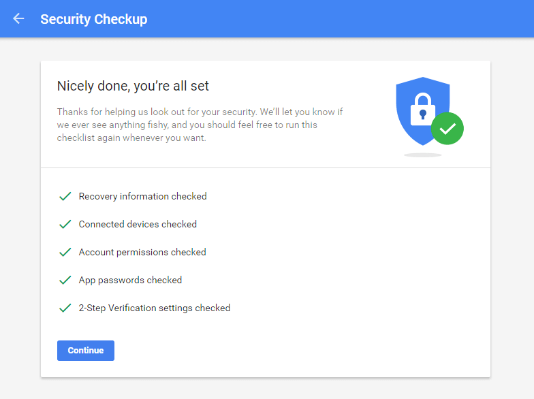534x399 pixels.
Task: Click the blue header bar empty area
Action: tap(341, 19)
